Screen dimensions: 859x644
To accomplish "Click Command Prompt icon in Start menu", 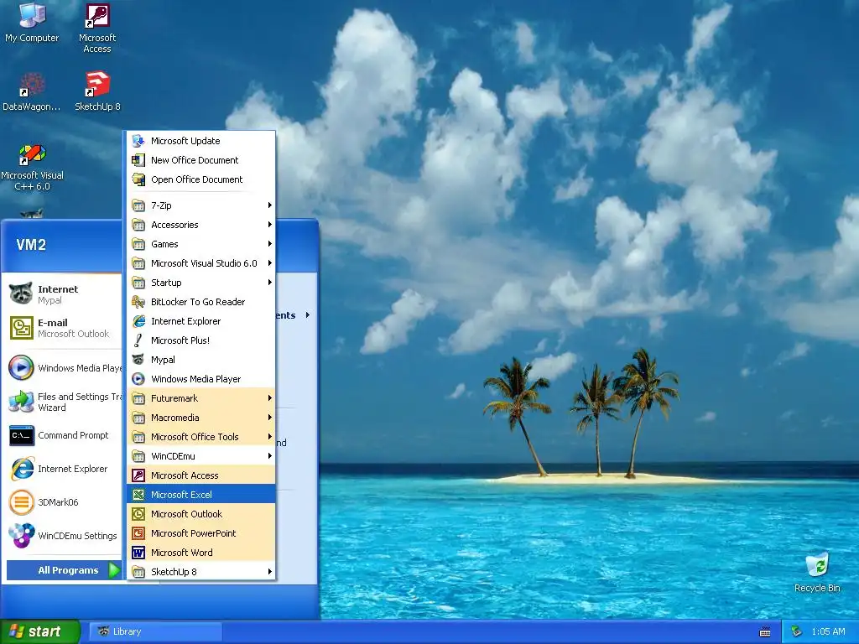I will coord(21,435).
